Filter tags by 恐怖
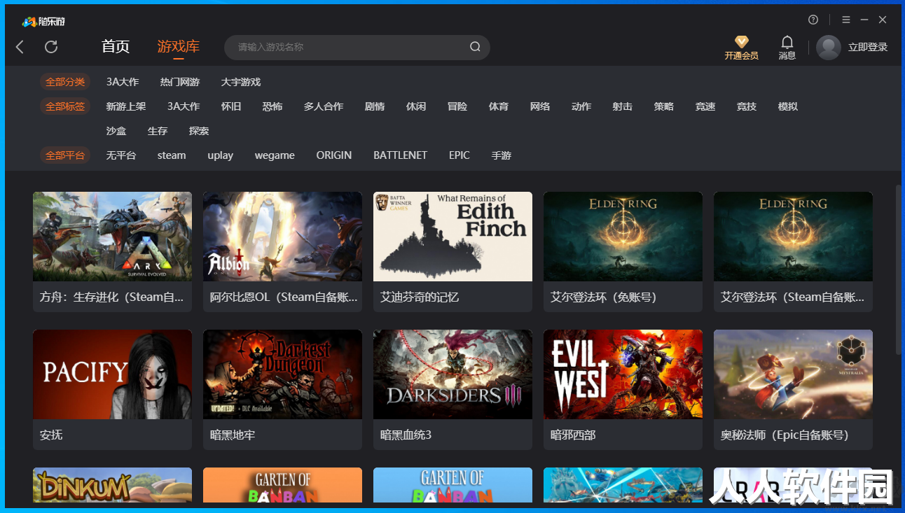905x513 pixels. pos(272,106)
